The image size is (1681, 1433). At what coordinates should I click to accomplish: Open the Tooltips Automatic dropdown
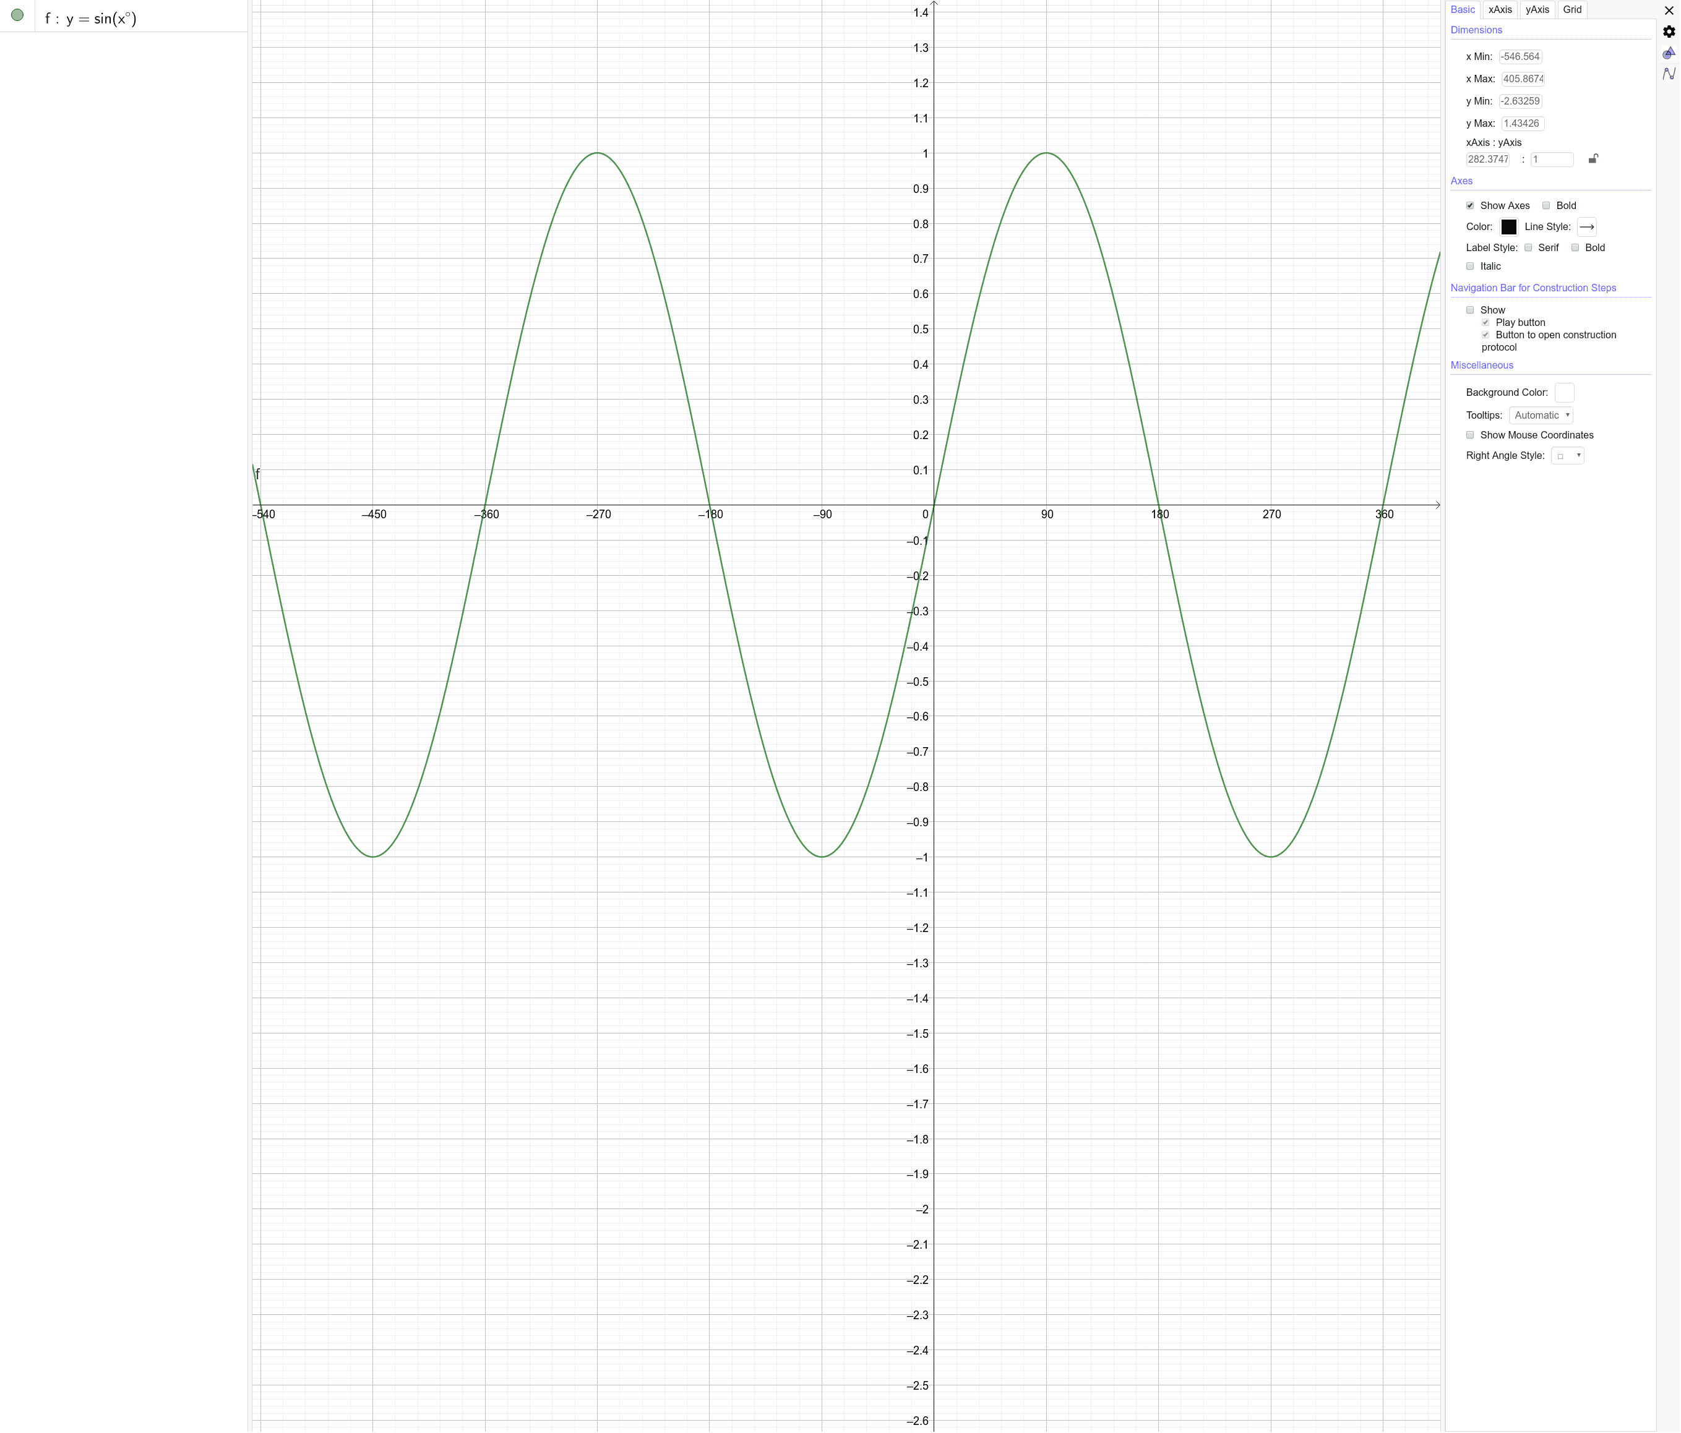(1541, 415)
